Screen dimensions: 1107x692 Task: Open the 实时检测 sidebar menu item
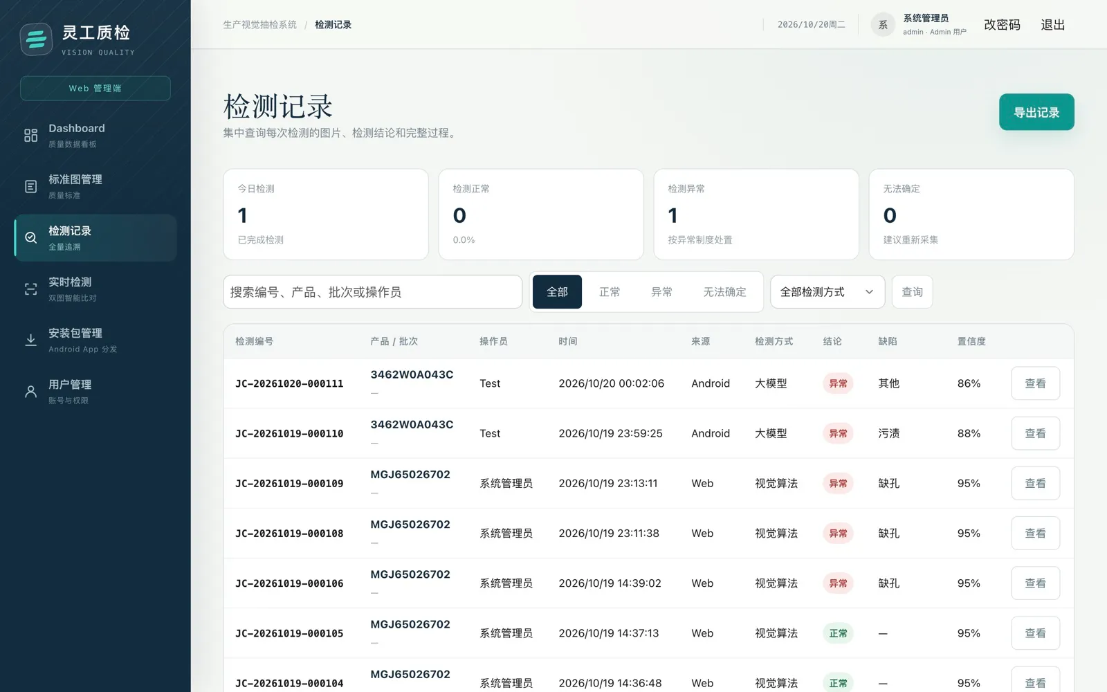tap(95, 289)
